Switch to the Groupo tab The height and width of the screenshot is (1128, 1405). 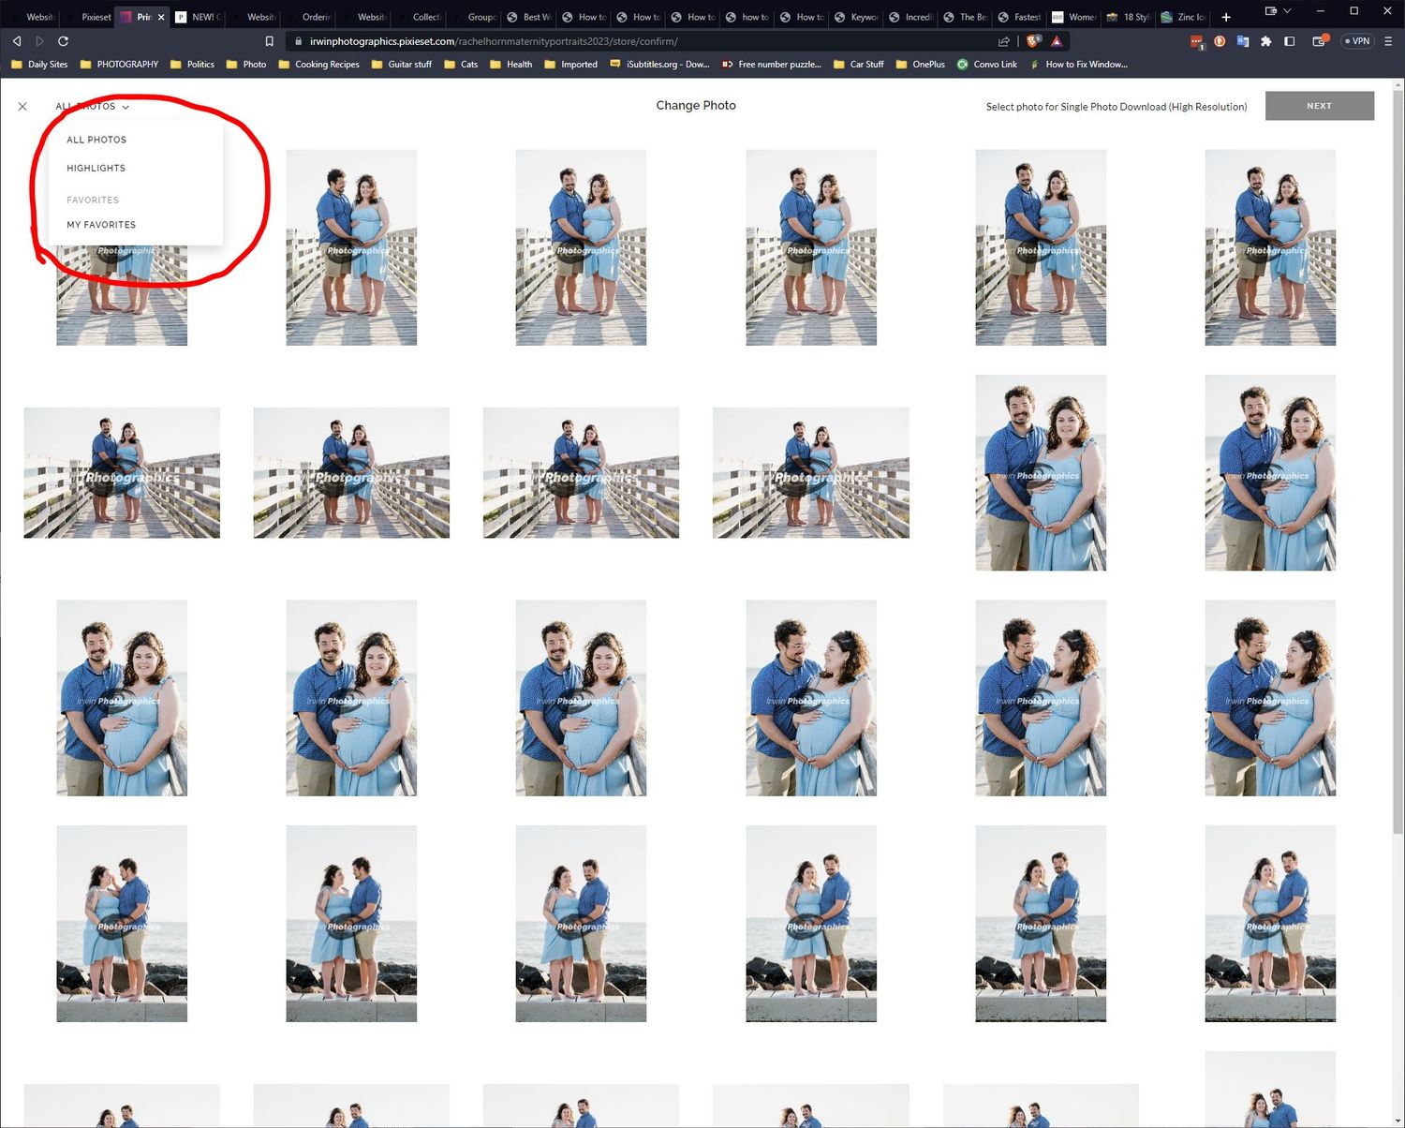tap(474, 17)
